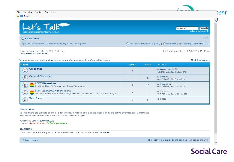Image resolution: width=234 pixels, height=162 pixels.
Task: Open the Help menu
Action: tap(53, 12)
